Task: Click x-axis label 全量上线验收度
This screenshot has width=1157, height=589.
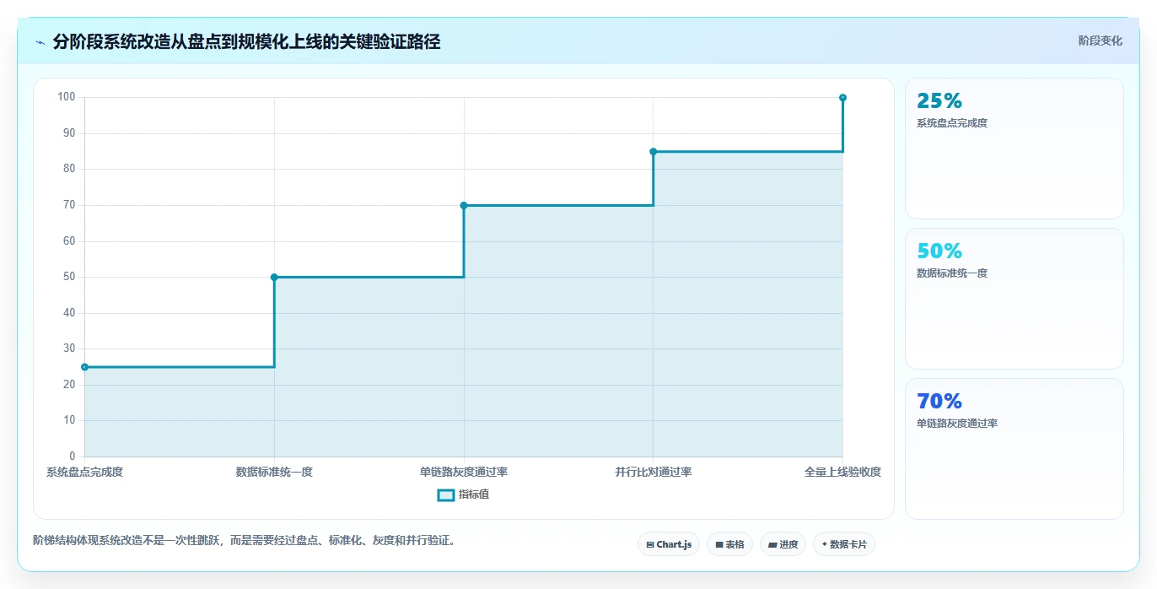Action: point(842,472)
